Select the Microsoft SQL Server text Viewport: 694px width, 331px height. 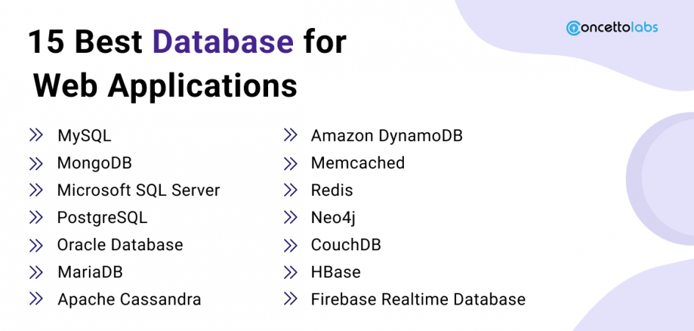[138, 190]
